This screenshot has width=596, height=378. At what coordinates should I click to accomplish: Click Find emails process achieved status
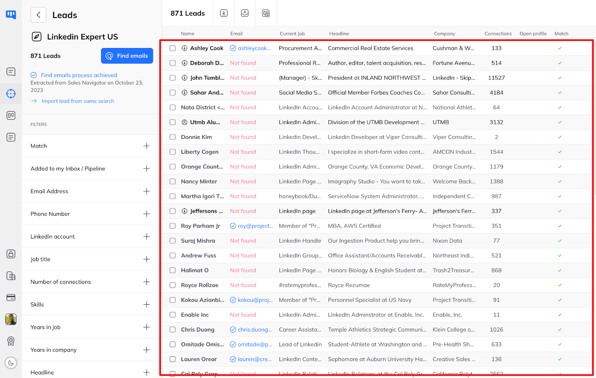click(x=79, y=75)
